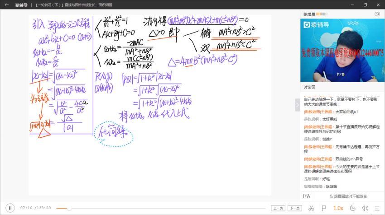Screen dimensions: 385x215
Task: Click the teacher's webcam video thumbnail
Action: 342,50
